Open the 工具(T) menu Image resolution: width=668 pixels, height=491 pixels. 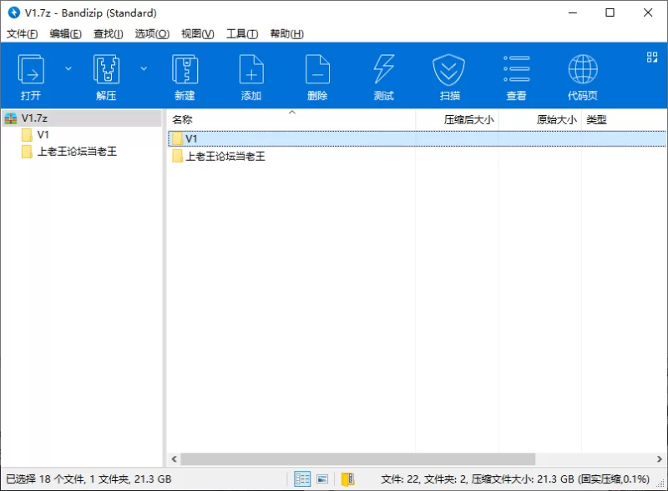242,33
